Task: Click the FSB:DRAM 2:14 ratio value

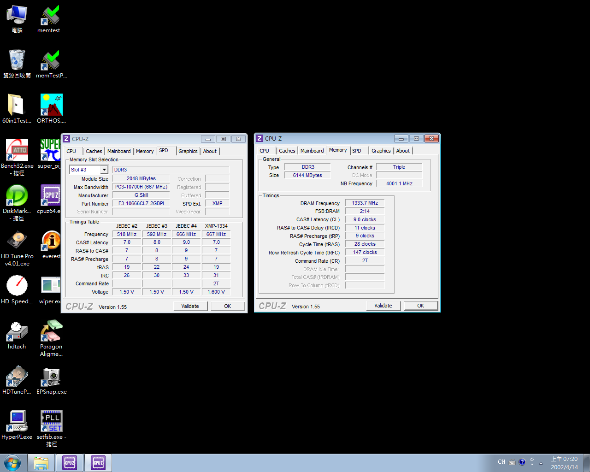Action: pos(365,211)
